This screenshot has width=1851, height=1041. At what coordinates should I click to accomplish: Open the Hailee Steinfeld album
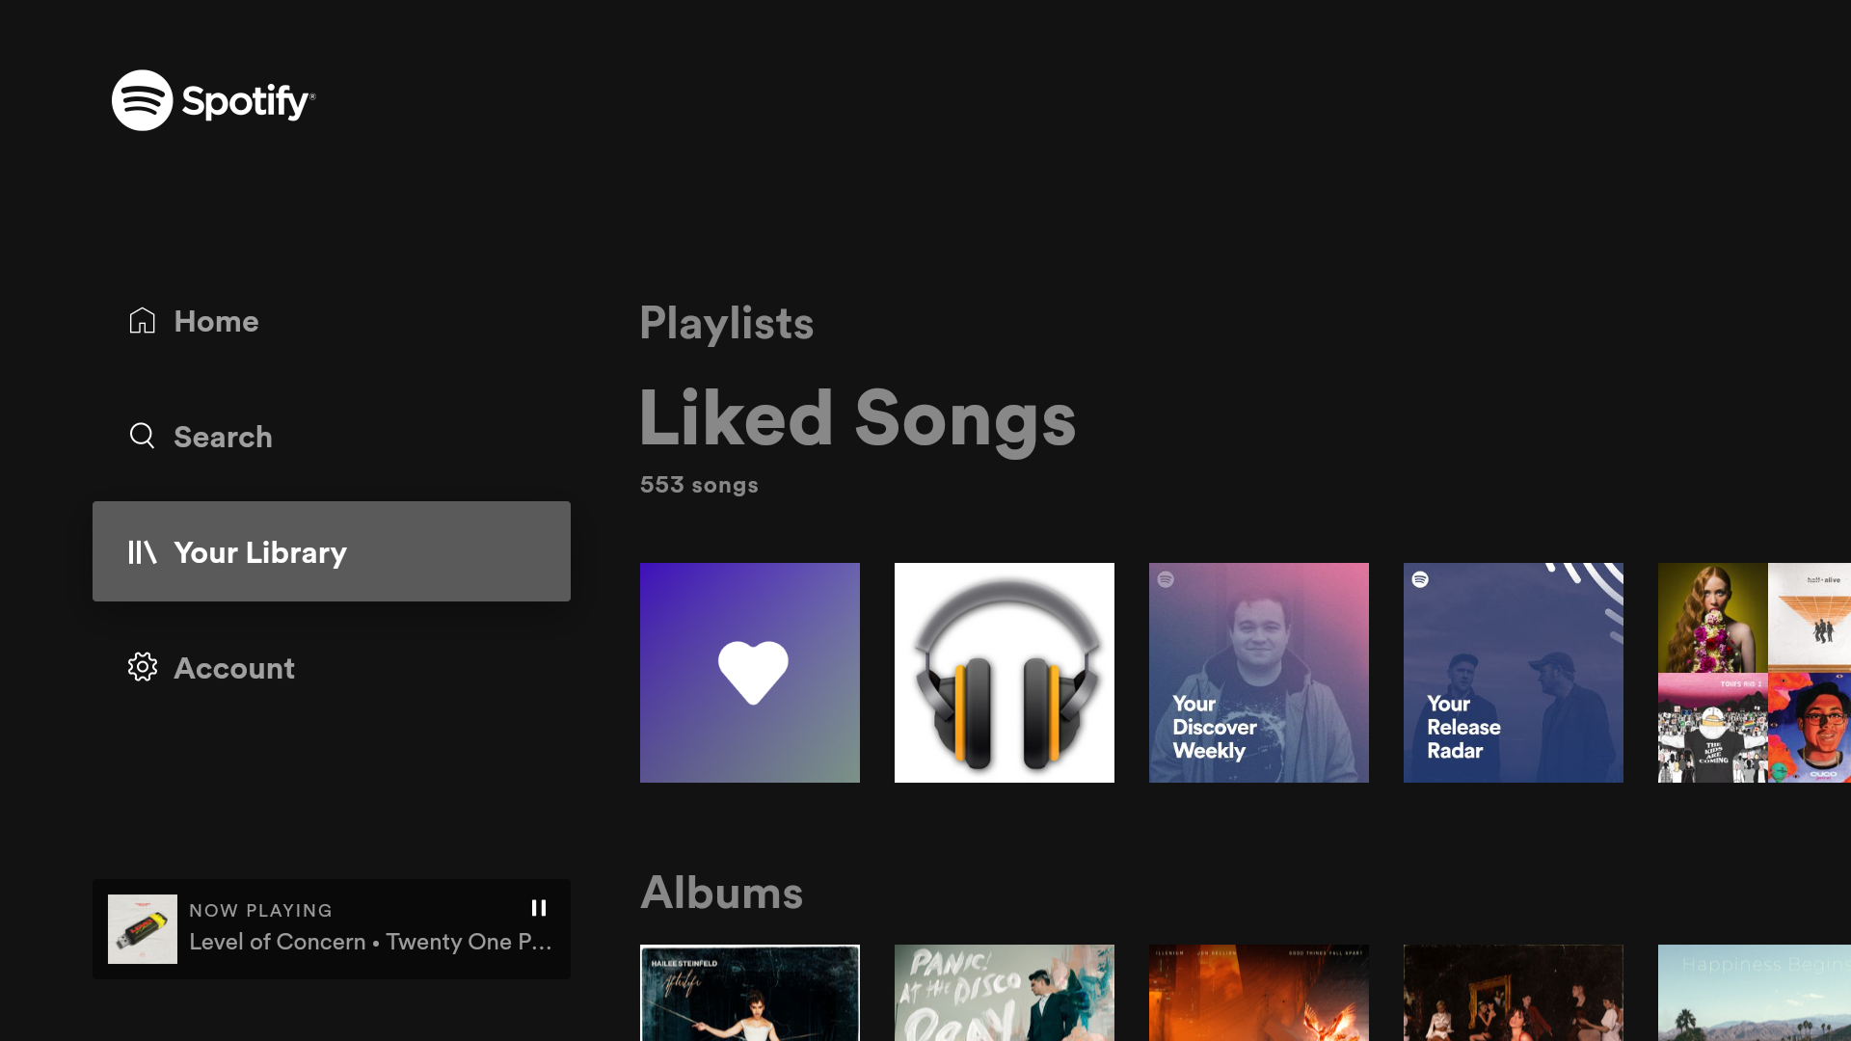click(x=750, y=992)
